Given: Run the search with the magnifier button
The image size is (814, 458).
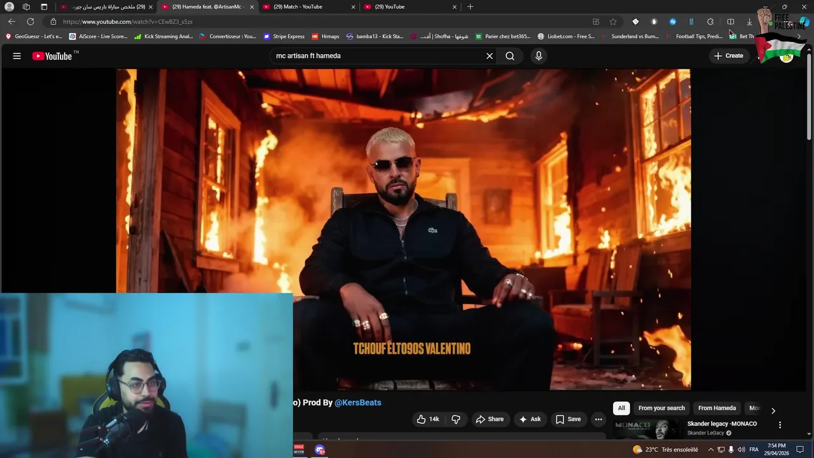Looking at the screenshot, I should coord(510,56).
